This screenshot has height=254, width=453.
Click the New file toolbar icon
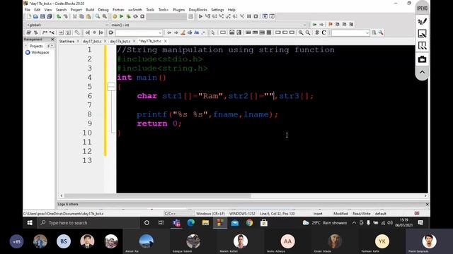[x=29, y=17]
